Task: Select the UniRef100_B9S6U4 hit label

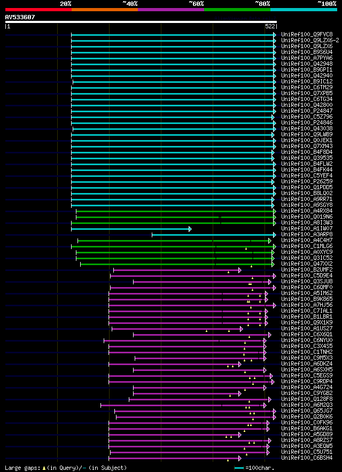Action: click(307, 52)
